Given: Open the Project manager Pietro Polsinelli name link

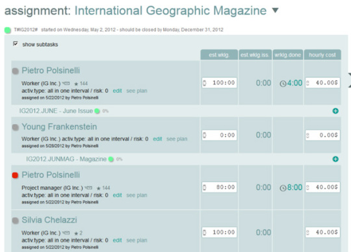Looking at the screenshot, I should 51,175.
